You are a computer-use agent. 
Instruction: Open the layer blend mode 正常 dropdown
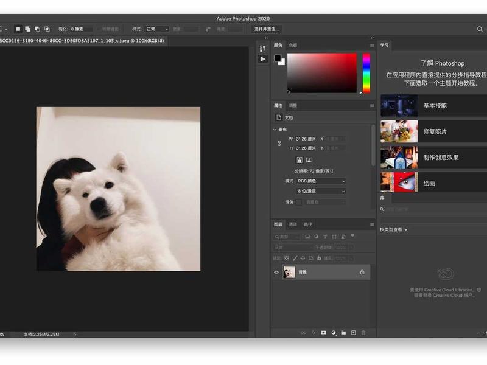(x=293, y=248)
